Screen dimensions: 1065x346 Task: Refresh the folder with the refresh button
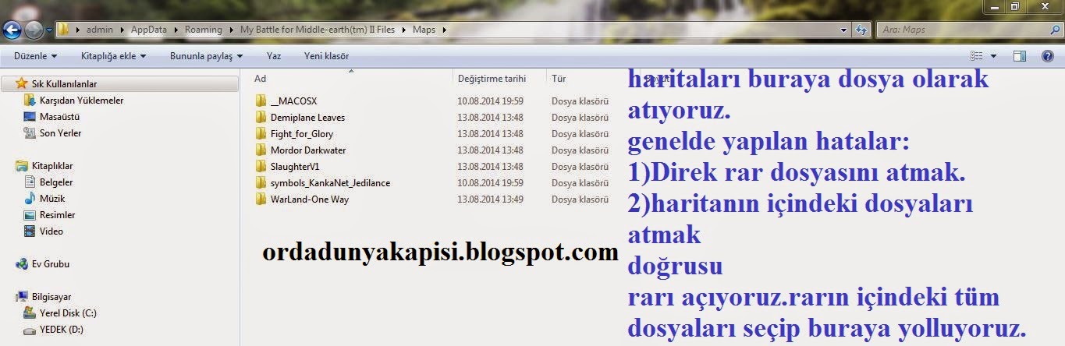coord(861,30)
